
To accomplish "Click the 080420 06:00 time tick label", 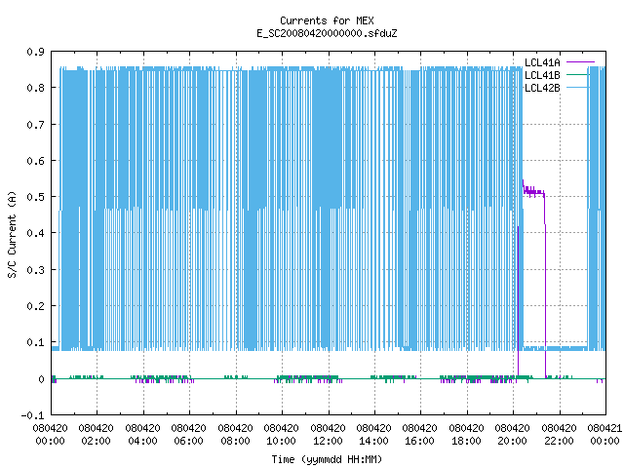I will [x=188, y=435].
